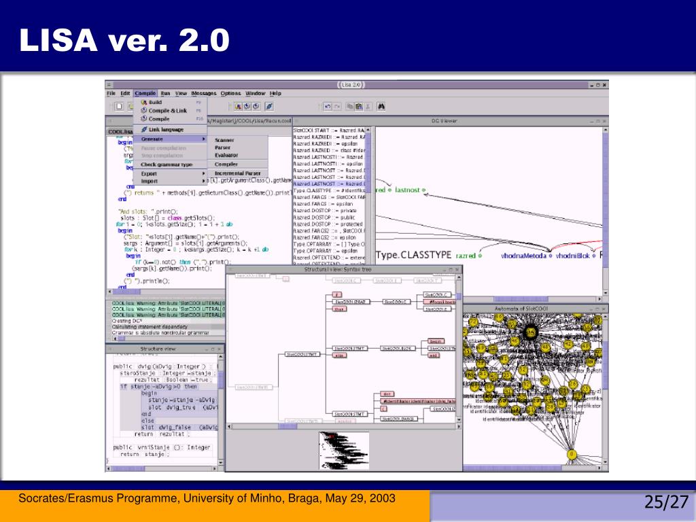Click Syntax tree horizontal scrollbar thumb
Image resolution: width=696 pixels, height=522 pixels.
point(288,427)
